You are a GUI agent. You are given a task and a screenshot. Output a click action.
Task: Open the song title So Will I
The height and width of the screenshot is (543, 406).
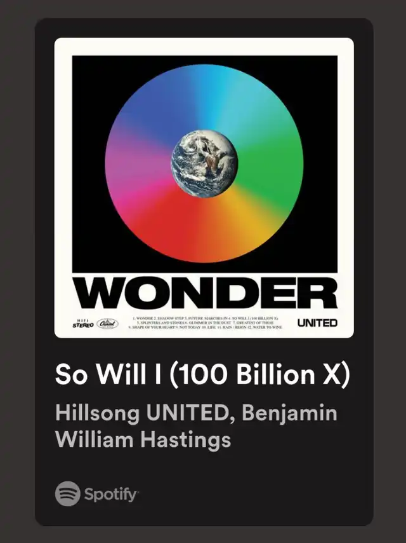tap(202, 374)
